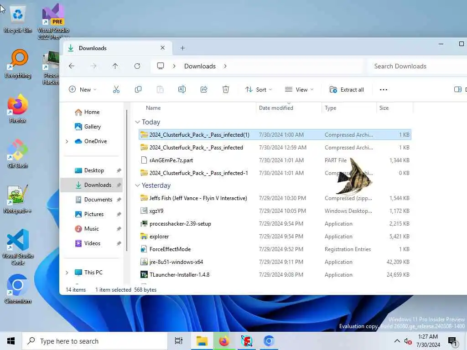This screenshot has height=350, width=467.
Task: Go back with the left arrow
Action: click(x=72, y=66)
